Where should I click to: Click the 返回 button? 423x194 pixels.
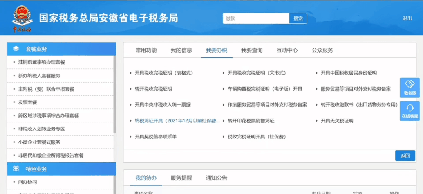point(405,156)
